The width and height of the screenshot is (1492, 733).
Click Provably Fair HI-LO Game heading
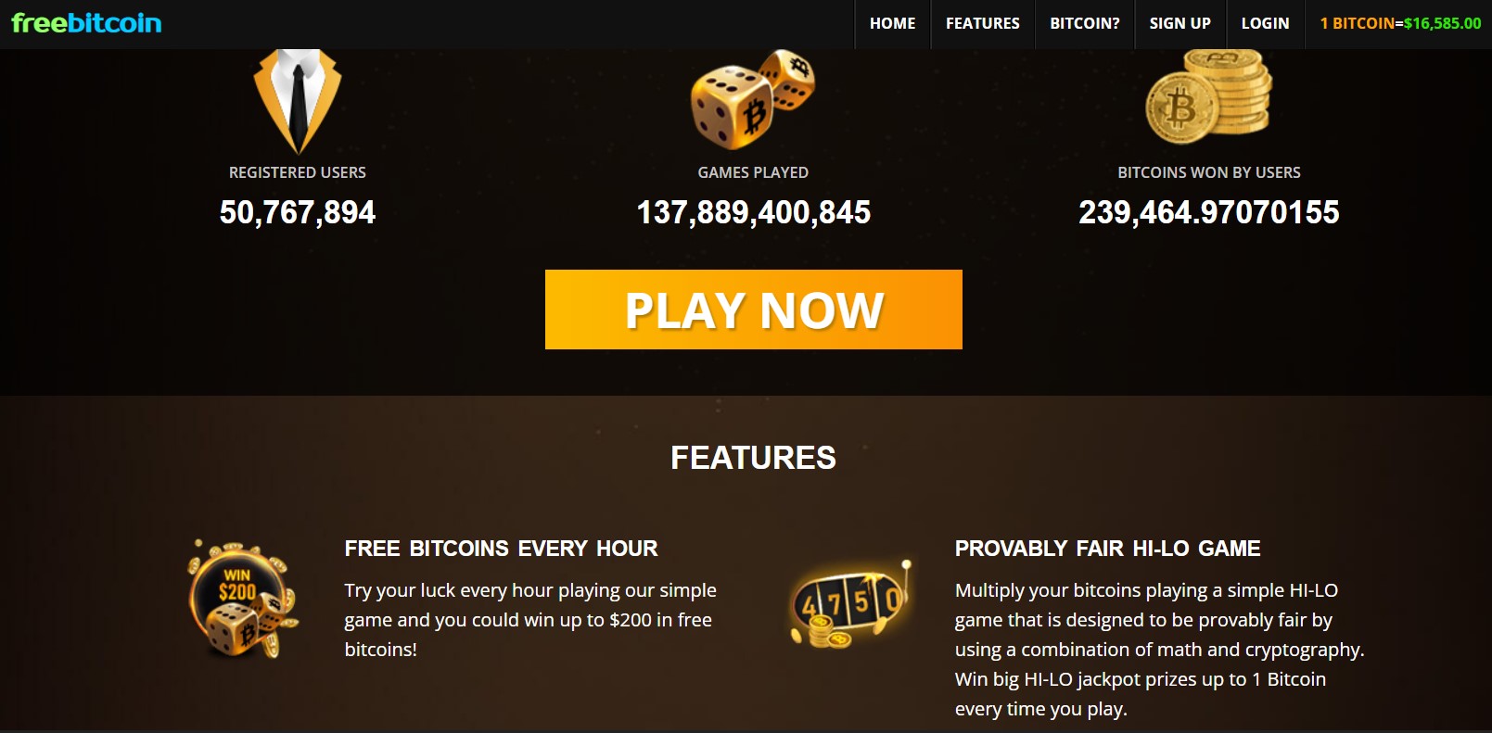(1107, 549)
